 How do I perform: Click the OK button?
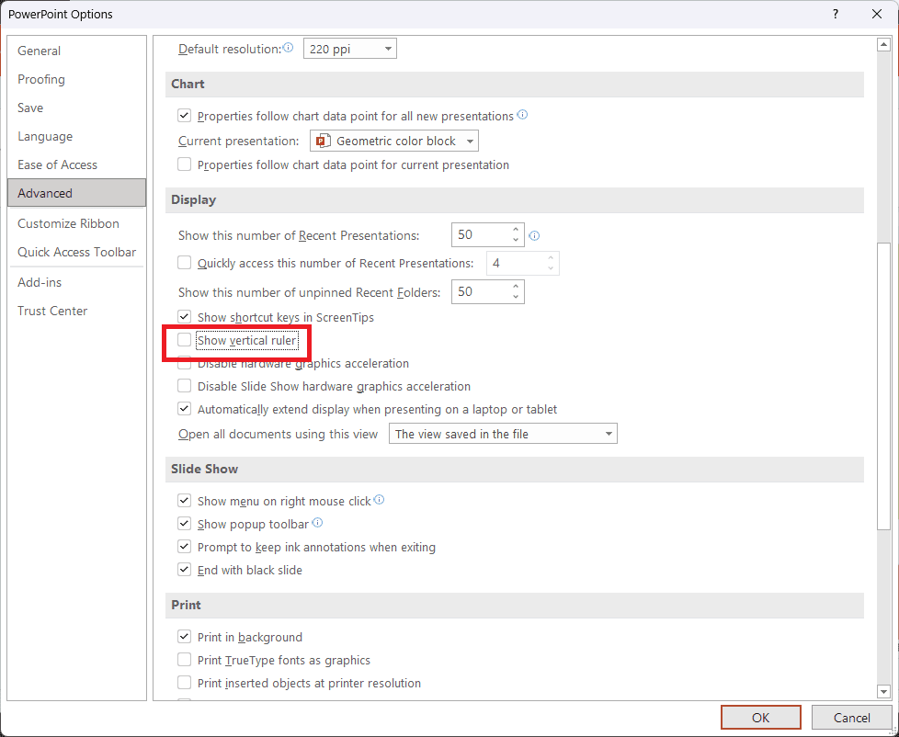click(x=760, y=717)
